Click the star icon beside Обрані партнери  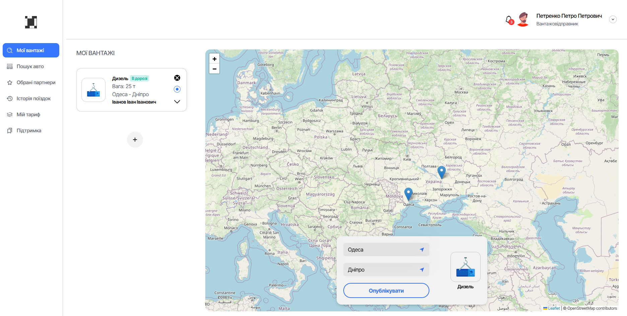coord(10,83)
